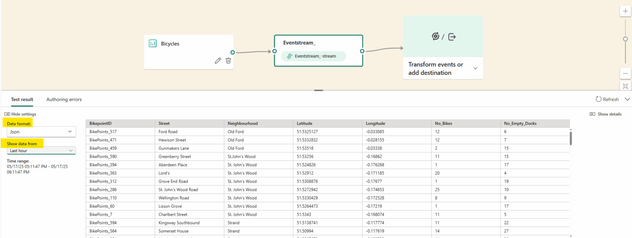Click the BikePoints_286 cell
Image resolution: width=632 pixels, height=238 pixels.
coord(121,189)
